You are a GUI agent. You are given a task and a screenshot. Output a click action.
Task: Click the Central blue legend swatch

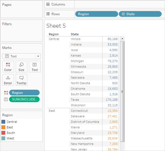[3, 122]
